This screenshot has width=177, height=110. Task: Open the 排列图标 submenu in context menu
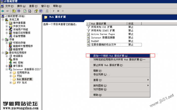(100, 86)
